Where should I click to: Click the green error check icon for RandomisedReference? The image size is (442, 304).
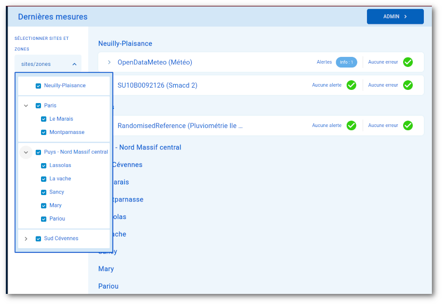tap(408, 125)
